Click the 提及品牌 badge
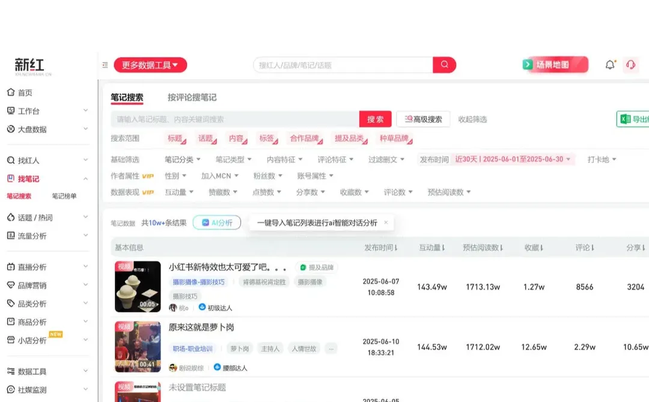 (x=317, y=267)
